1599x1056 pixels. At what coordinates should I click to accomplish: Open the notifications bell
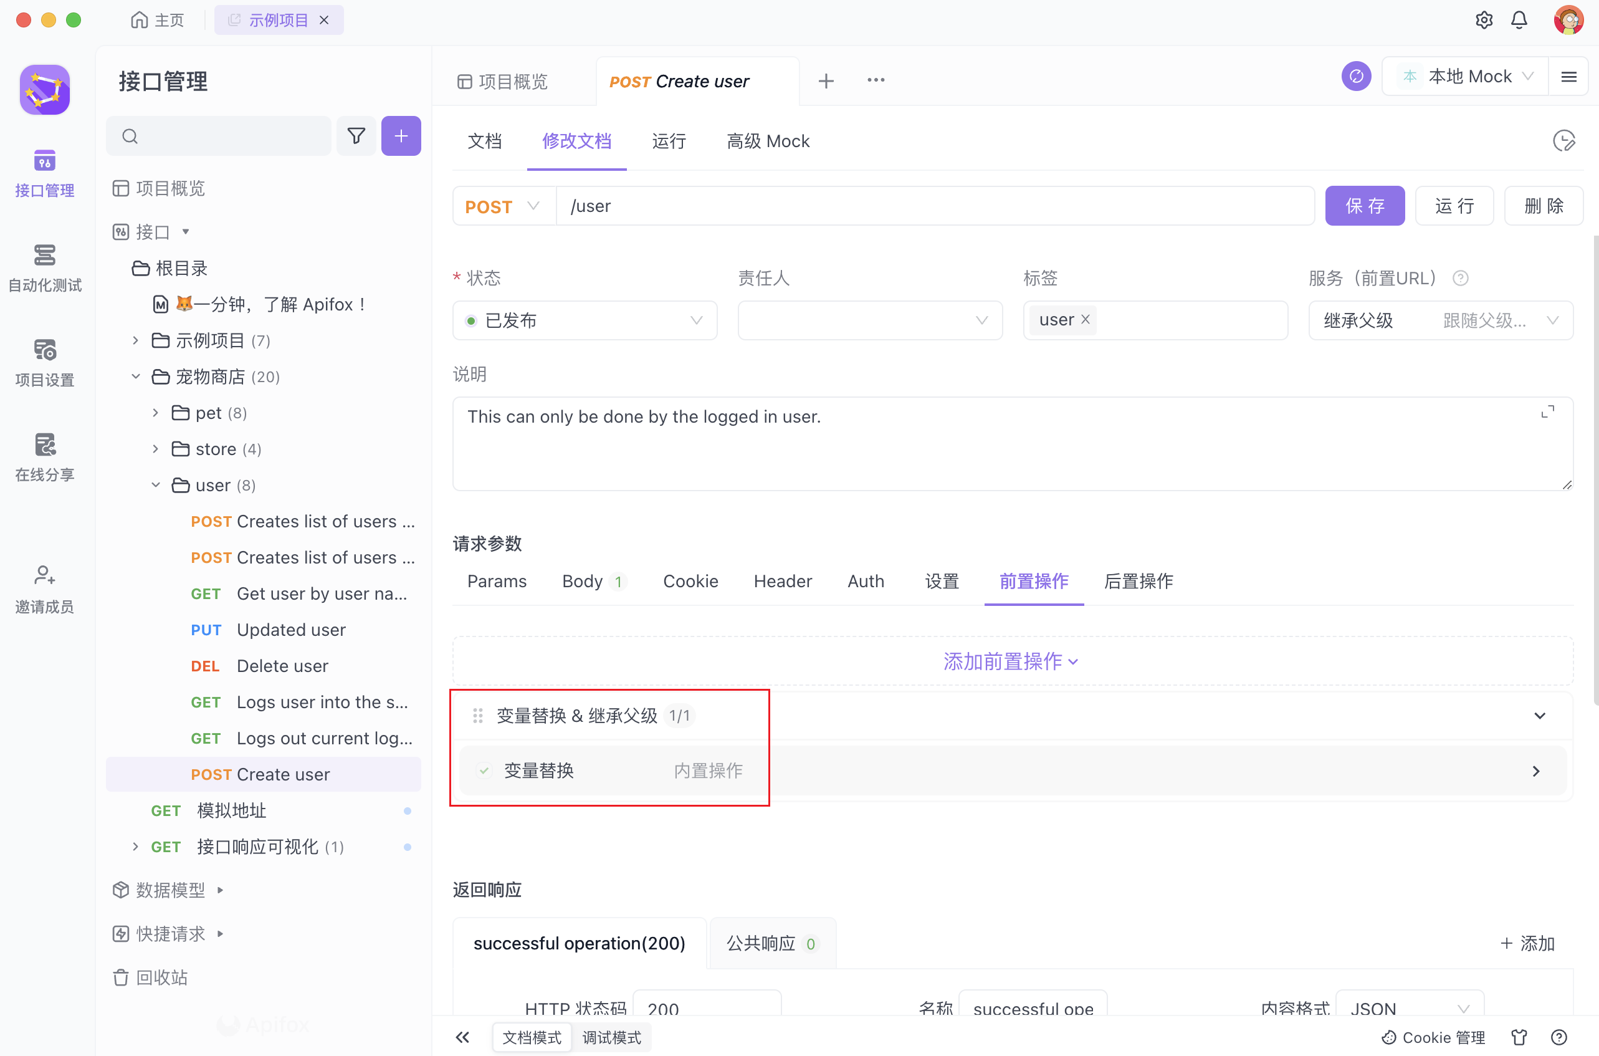coord(1520,19)
